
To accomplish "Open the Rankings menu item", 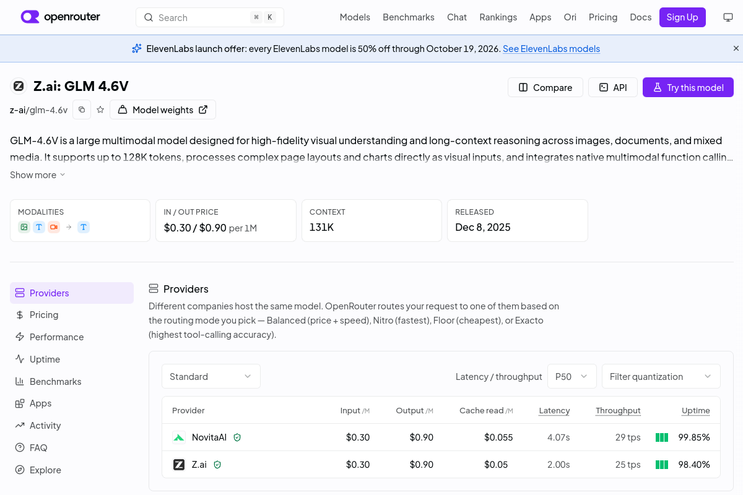I will (x=498, y=17).
